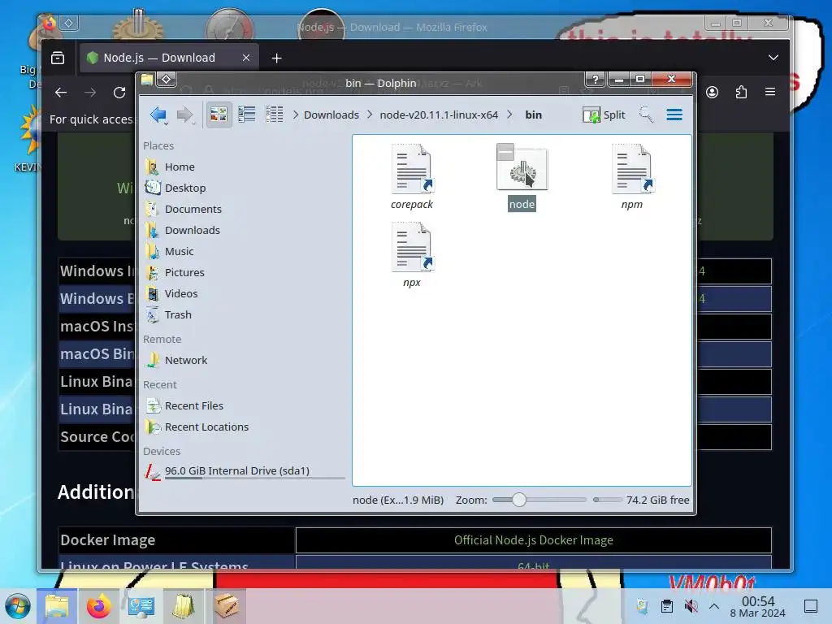
Task: Select the corepack file
Action: tap(412, 176)
